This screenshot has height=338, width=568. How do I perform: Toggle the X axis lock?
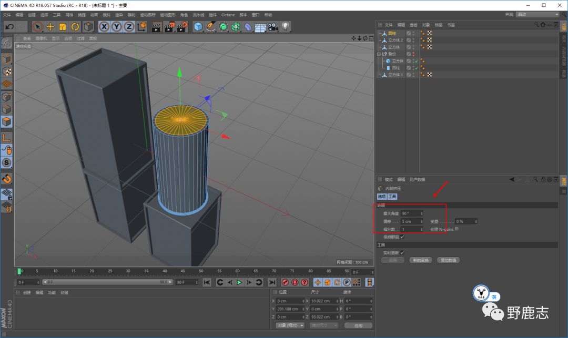104,26
